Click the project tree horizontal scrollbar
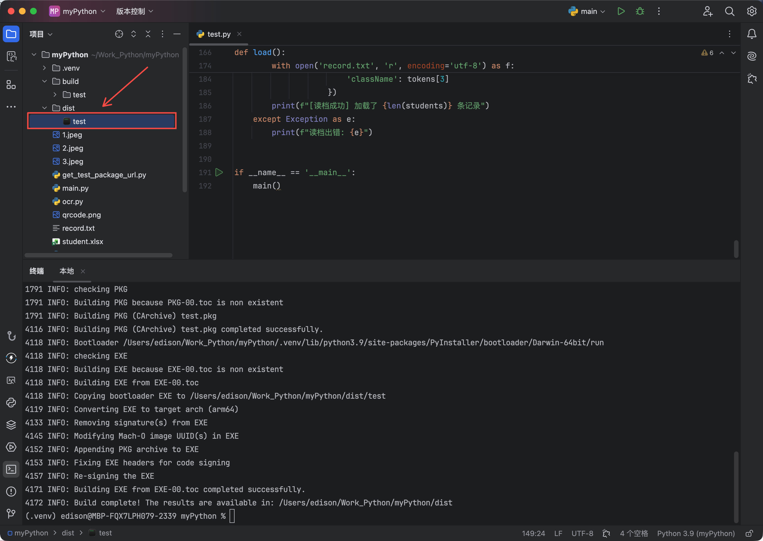Image resolution: width=763 pixels, height=541 pixels. [99, 255]
